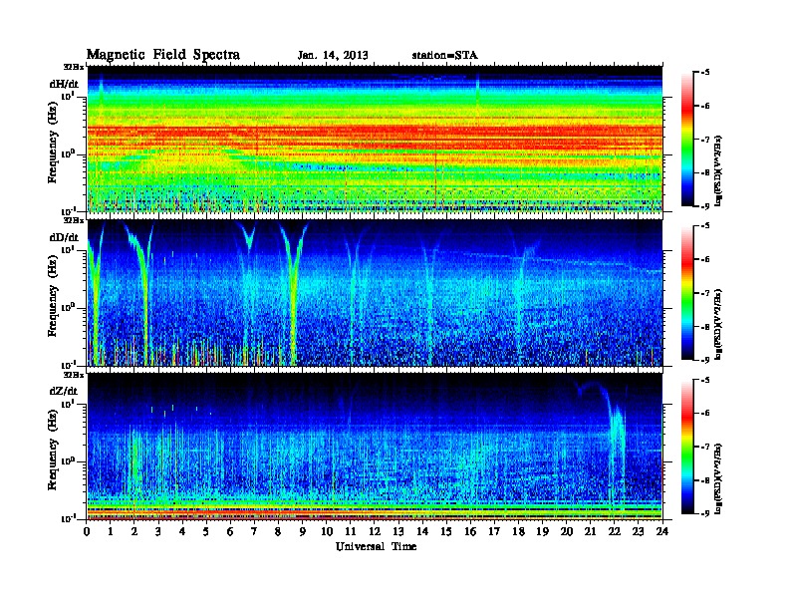
Task: Click the log(PSD) units label of the dD/dt color bar
Action: pos(718,324)
